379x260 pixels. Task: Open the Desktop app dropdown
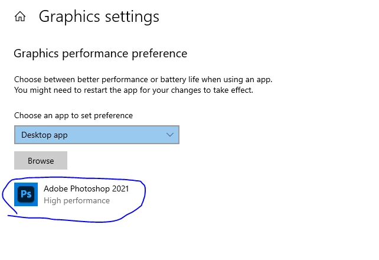tap(97, 135)
